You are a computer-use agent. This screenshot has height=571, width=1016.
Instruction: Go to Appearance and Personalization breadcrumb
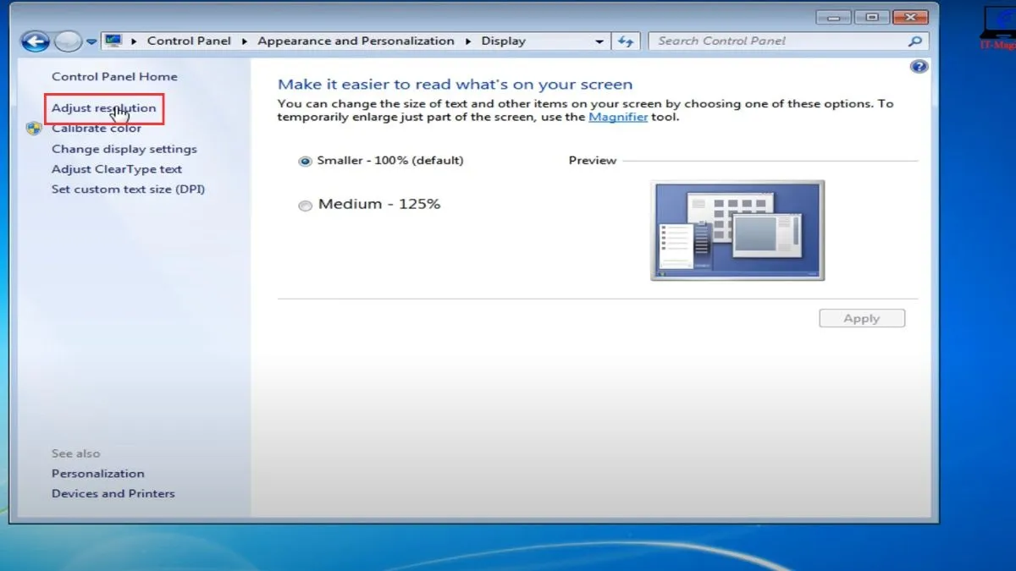356,41
